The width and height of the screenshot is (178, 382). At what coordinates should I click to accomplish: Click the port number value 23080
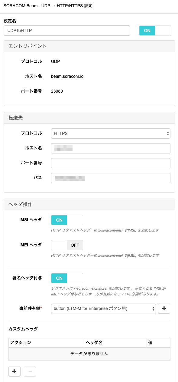[x=57, y=91]
